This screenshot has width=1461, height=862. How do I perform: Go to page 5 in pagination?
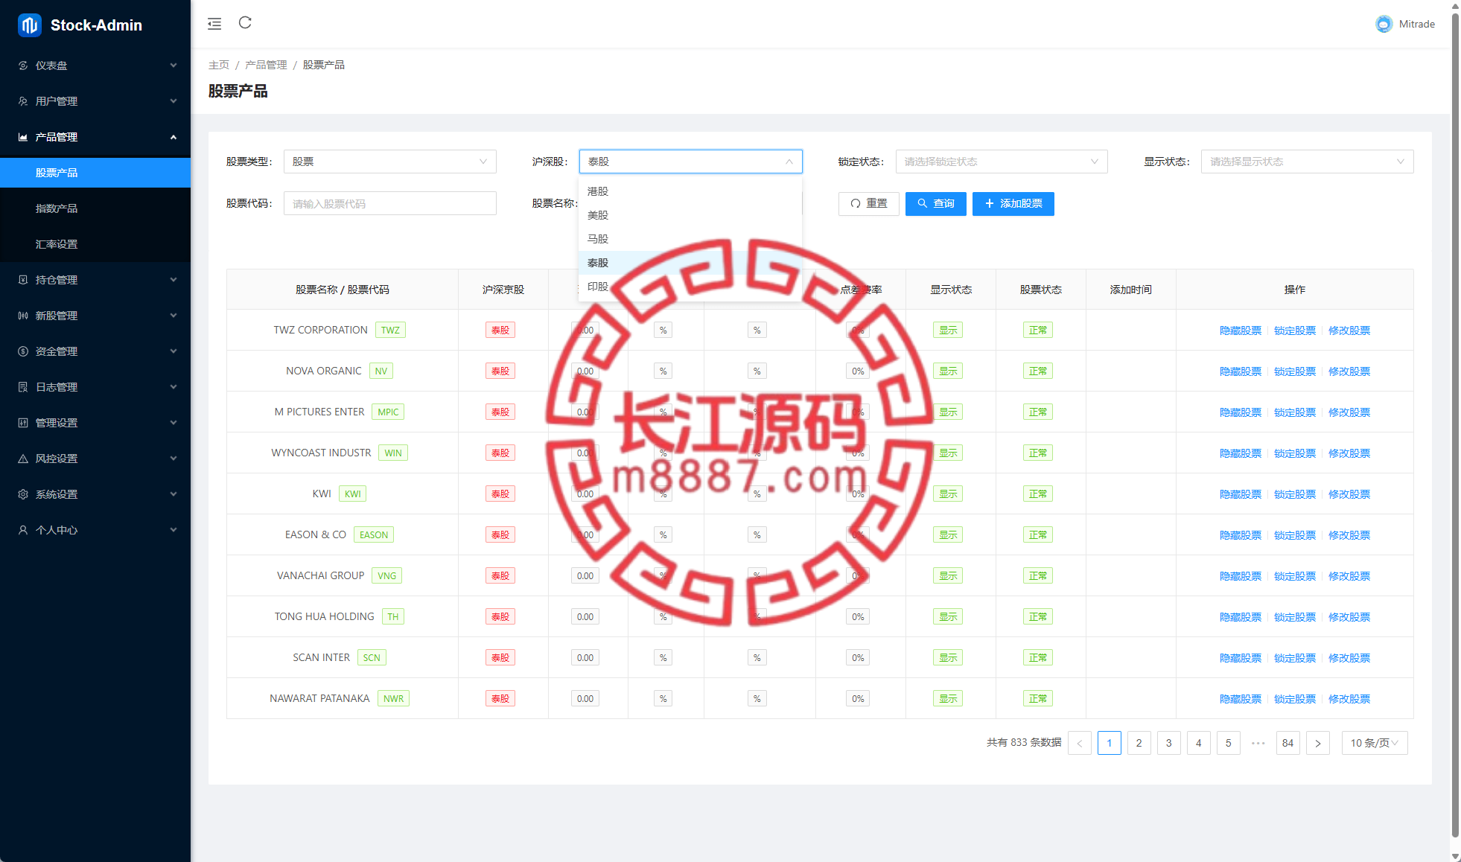(1229, 743)
